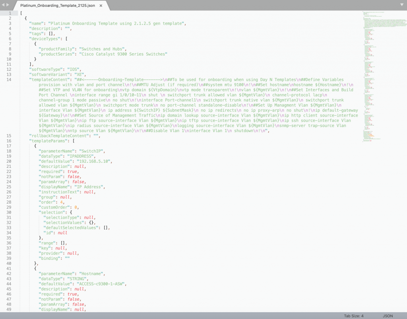Screen dimensions: 407x319
Task: Click line number 14 in gutter
Action: point(9,80)
